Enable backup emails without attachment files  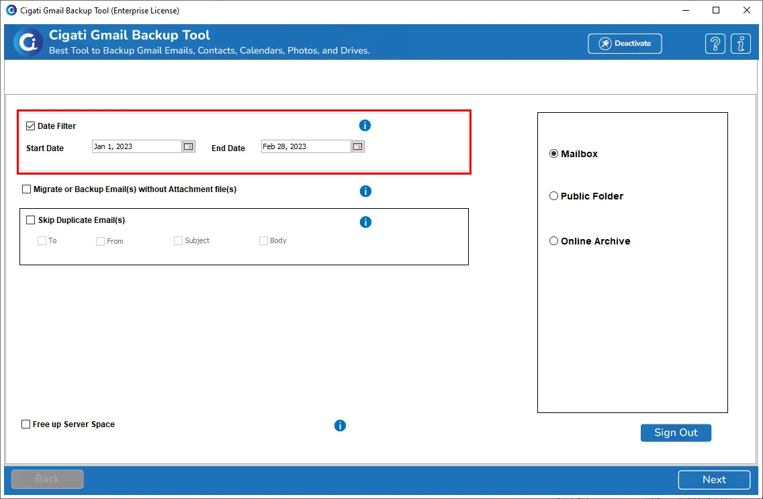coord(27,189)
